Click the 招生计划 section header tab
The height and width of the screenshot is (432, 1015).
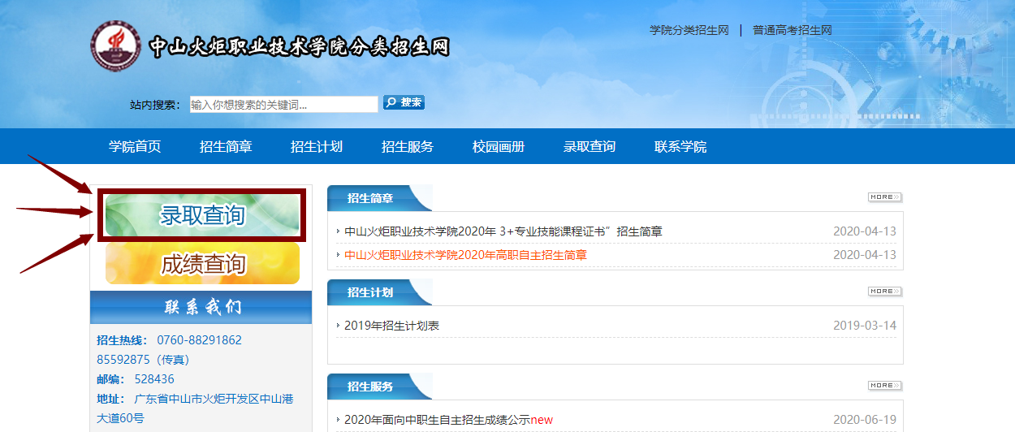tap(379, 292)
